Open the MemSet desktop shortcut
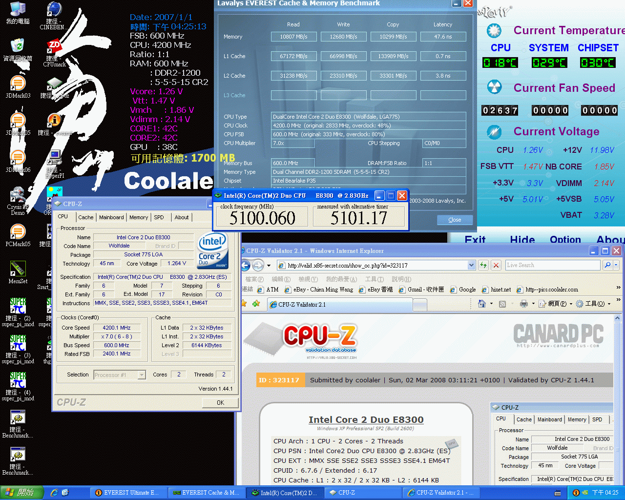This screenshot has width=625, height=500. click(18, 272)
